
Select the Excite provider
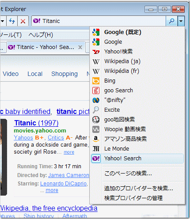click(x=137, y=110)
